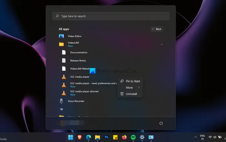This screenshot has width=226, height=142.
Task: Open the Documentation file icon
Action: pos(64,52)
